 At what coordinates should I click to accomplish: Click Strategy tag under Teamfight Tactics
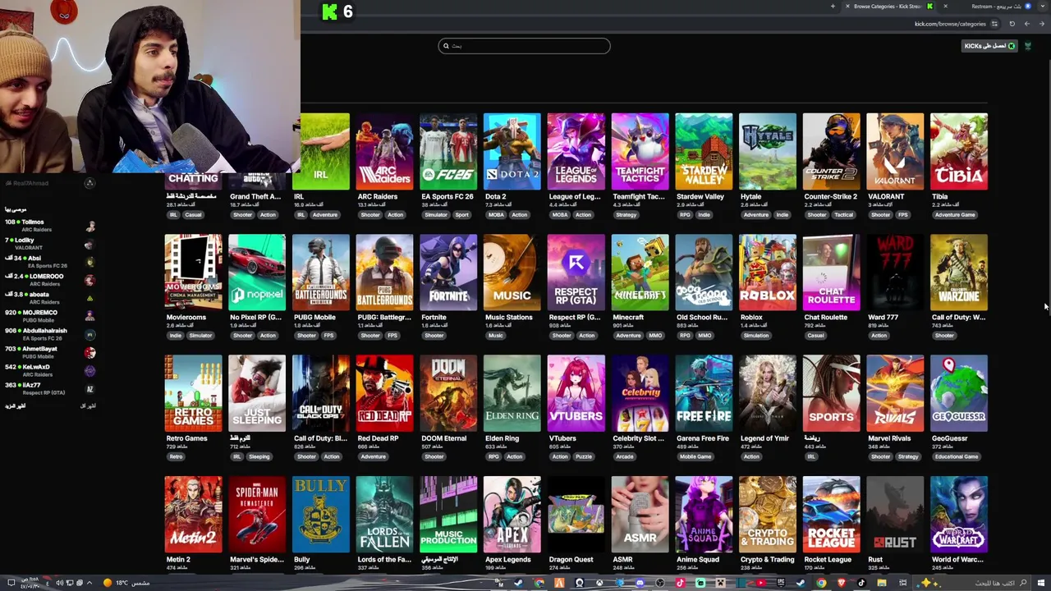pyautogui.click(x=626, y=215)
